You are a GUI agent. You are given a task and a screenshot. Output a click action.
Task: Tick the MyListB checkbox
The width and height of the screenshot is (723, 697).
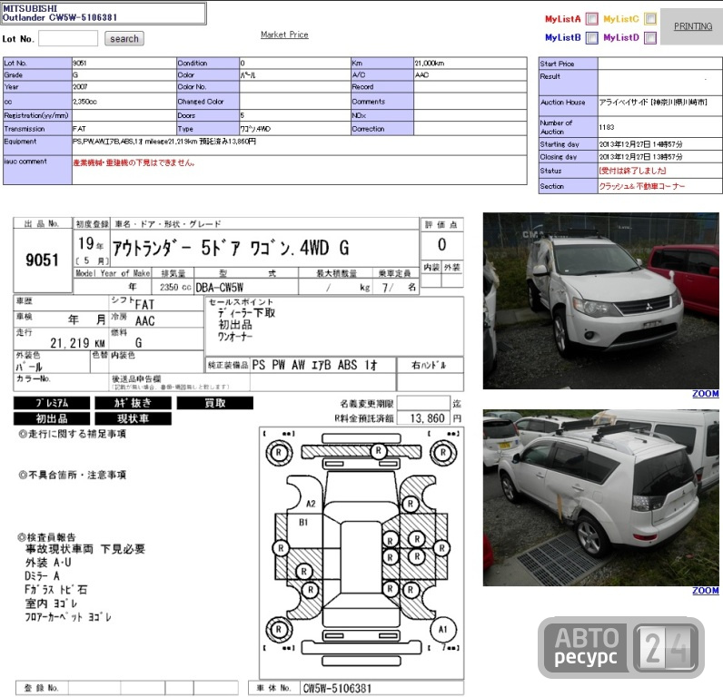(x=591, y=38)
